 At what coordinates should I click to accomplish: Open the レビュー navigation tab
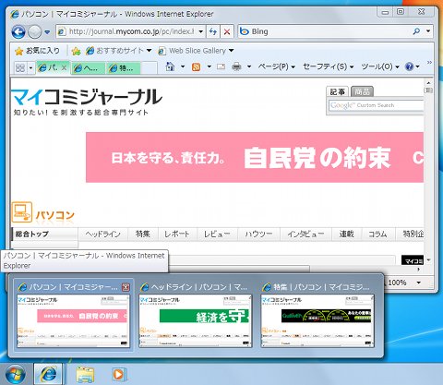pyautogui.click(x=217, y=235)
